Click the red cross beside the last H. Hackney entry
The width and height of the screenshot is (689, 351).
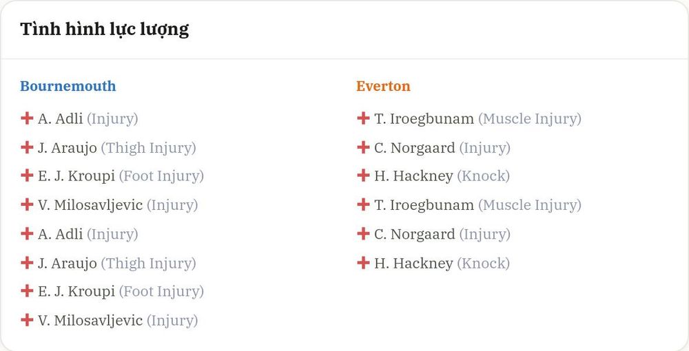(x=363, y=262)
